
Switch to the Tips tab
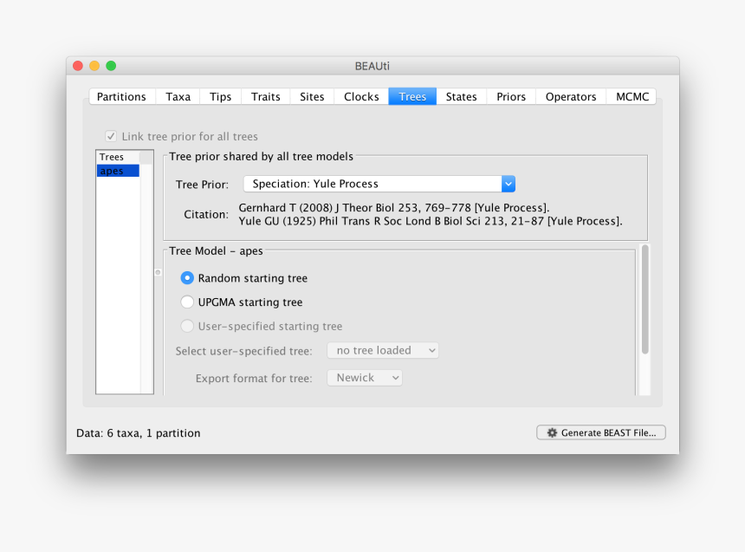click(x=219, y=96)
